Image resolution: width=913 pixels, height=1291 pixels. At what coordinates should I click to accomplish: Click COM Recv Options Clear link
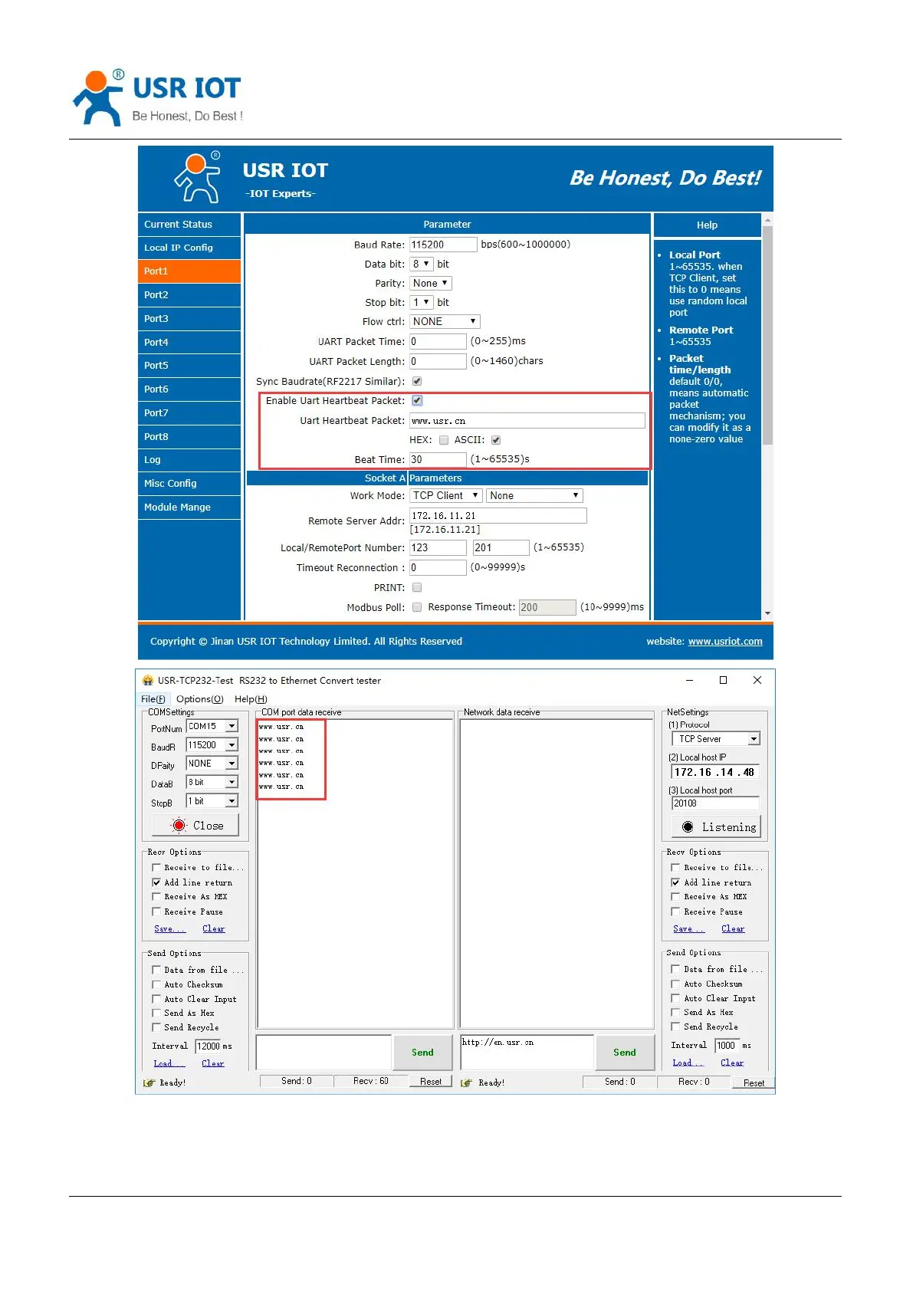(x=214, y=928)
